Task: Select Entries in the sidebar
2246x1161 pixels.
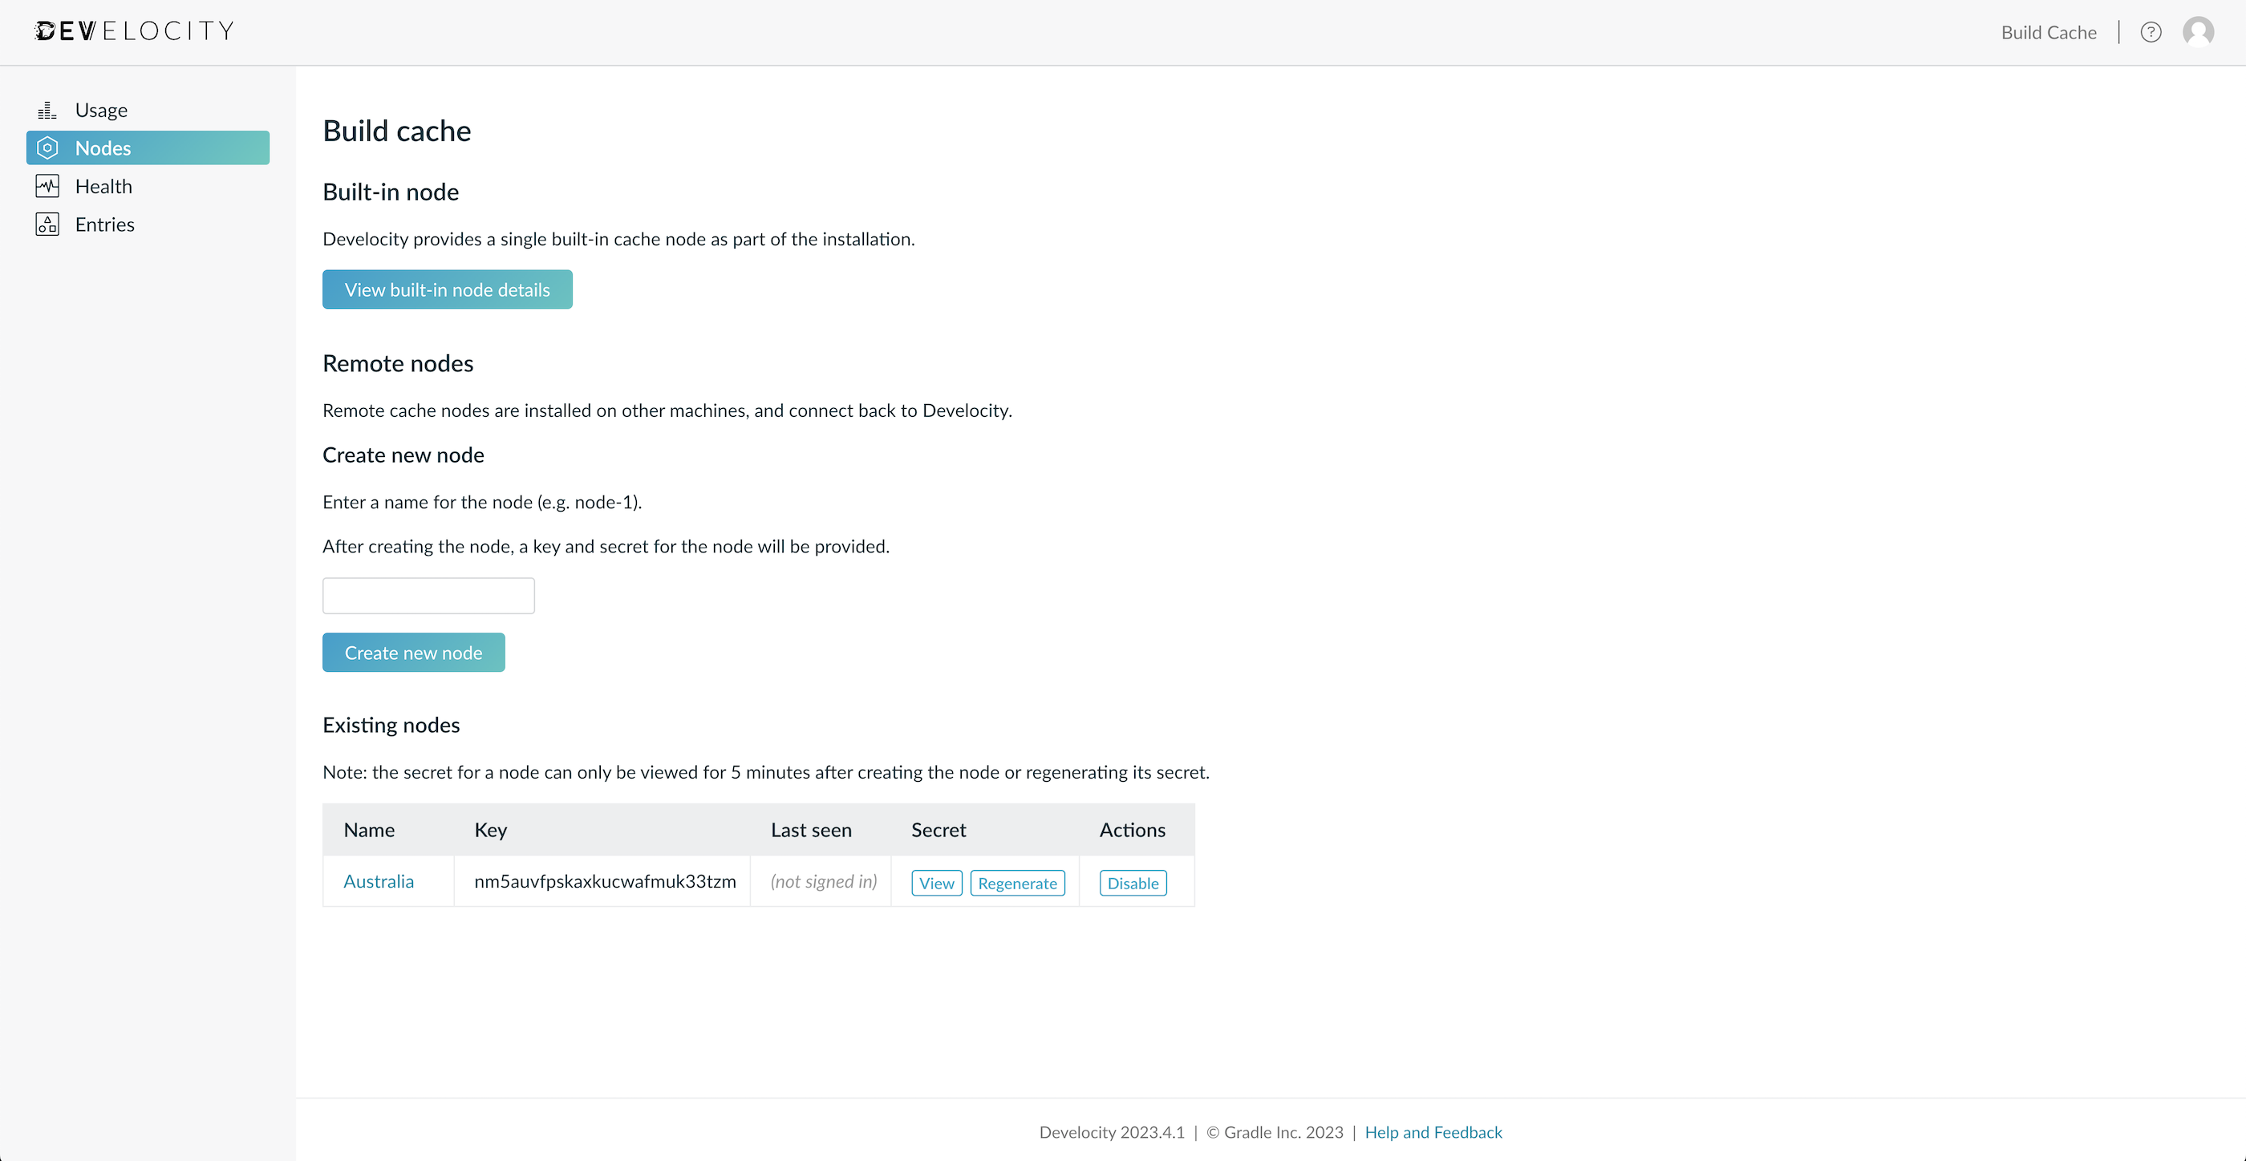Action: [x=104, y=225]
